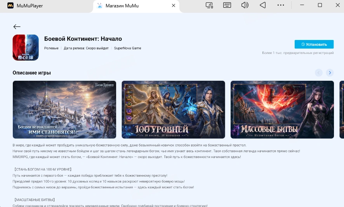
Task: Click the description line starting 'В мире, где каждый'
Action: point(129,145)
